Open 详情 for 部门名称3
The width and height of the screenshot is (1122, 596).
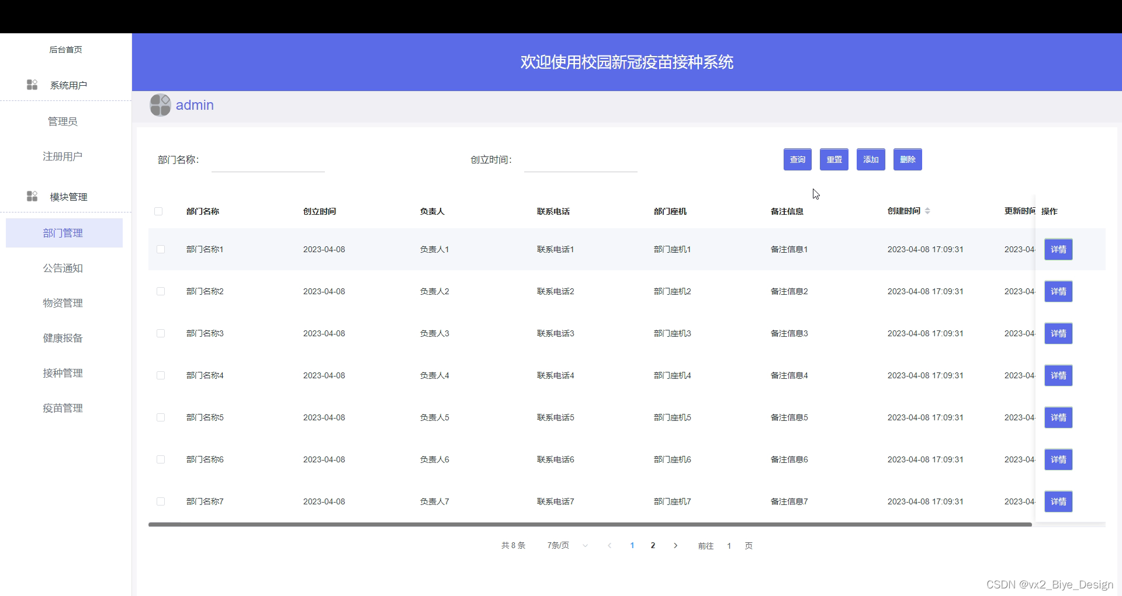pyautogui.click(x=1058, y=333)
